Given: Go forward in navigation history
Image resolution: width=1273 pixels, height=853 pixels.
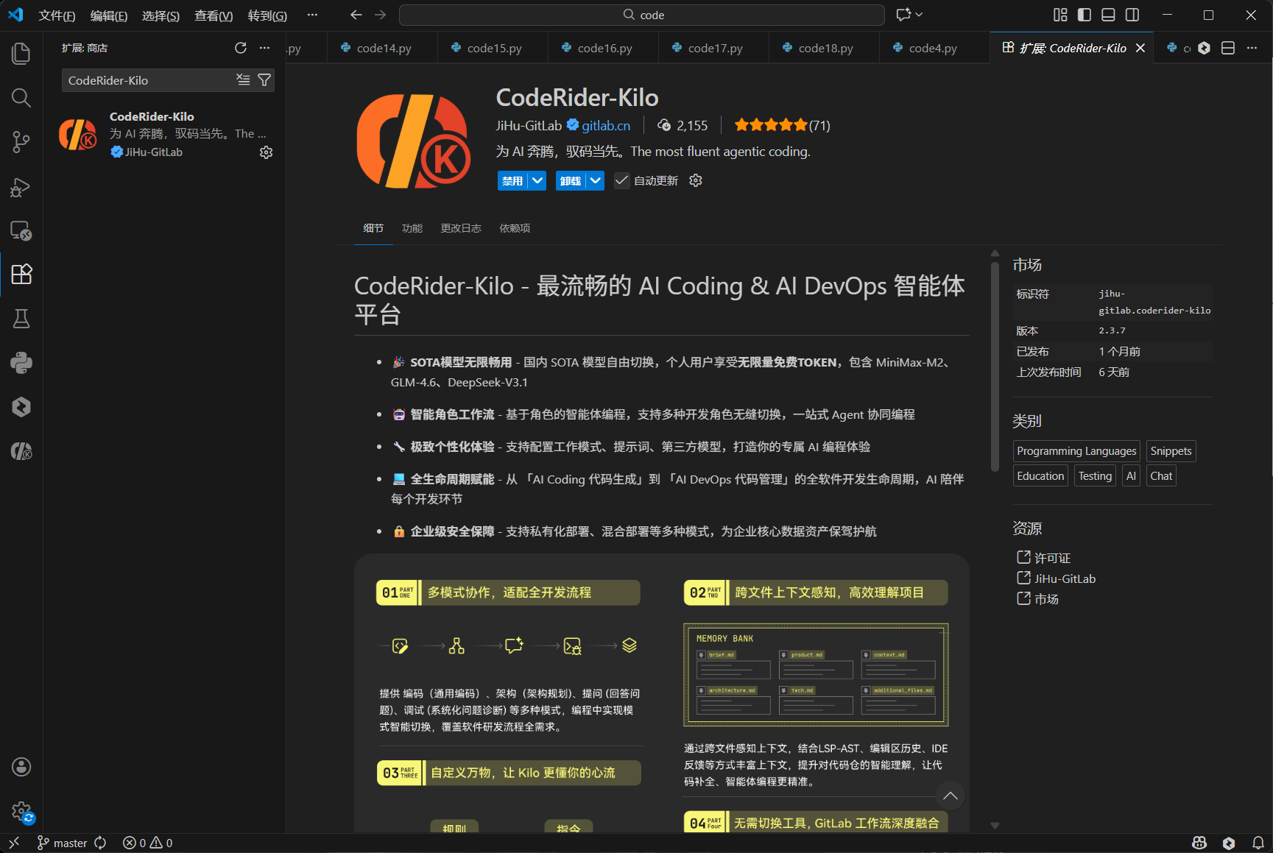Looking at the screenshot, I should (380, 15).
